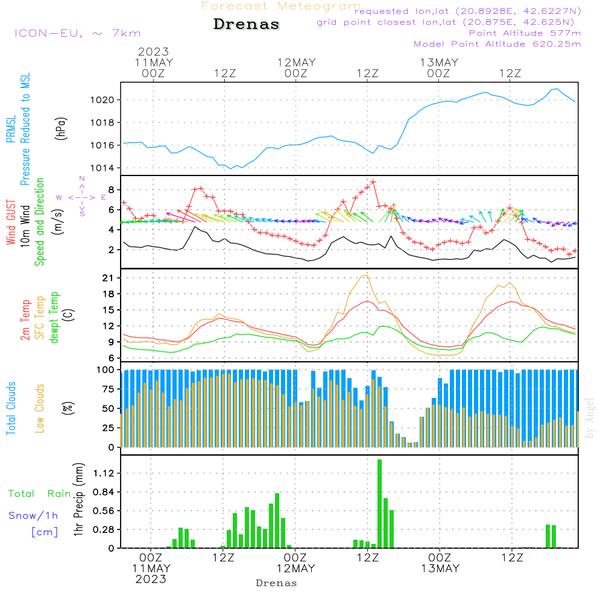
Task: Click the "2023" year label above the charts
Action: pyautogui.click(x=153, y=51)
